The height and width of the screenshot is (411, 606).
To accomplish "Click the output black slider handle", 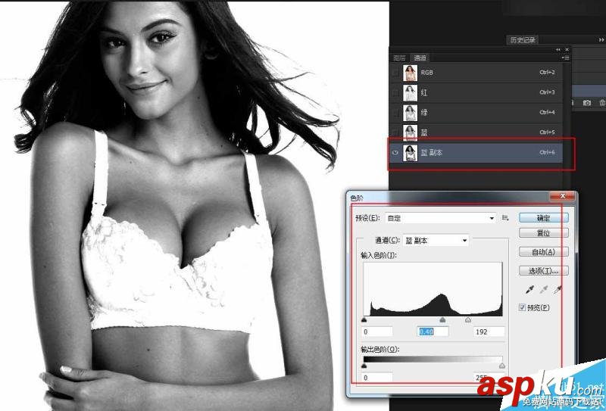I will 364,366.
